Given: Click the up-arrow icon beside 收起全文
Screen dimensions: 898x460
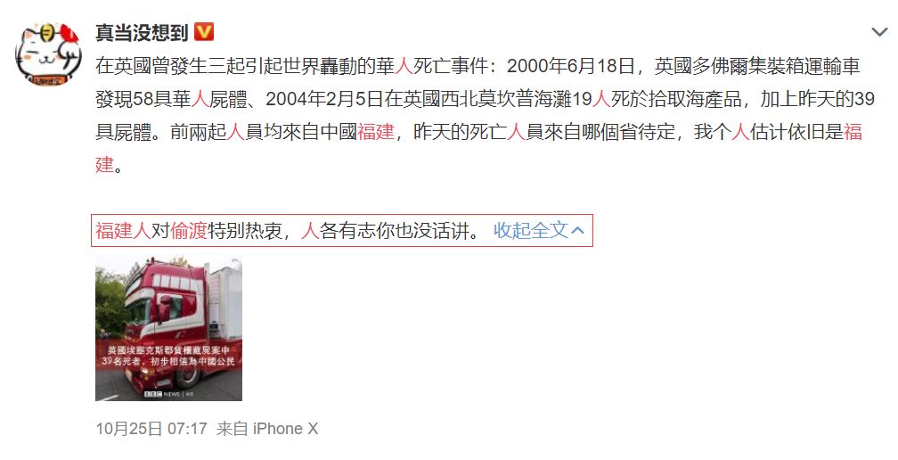Looking at the screenshot, I should (x=578, y=230).
